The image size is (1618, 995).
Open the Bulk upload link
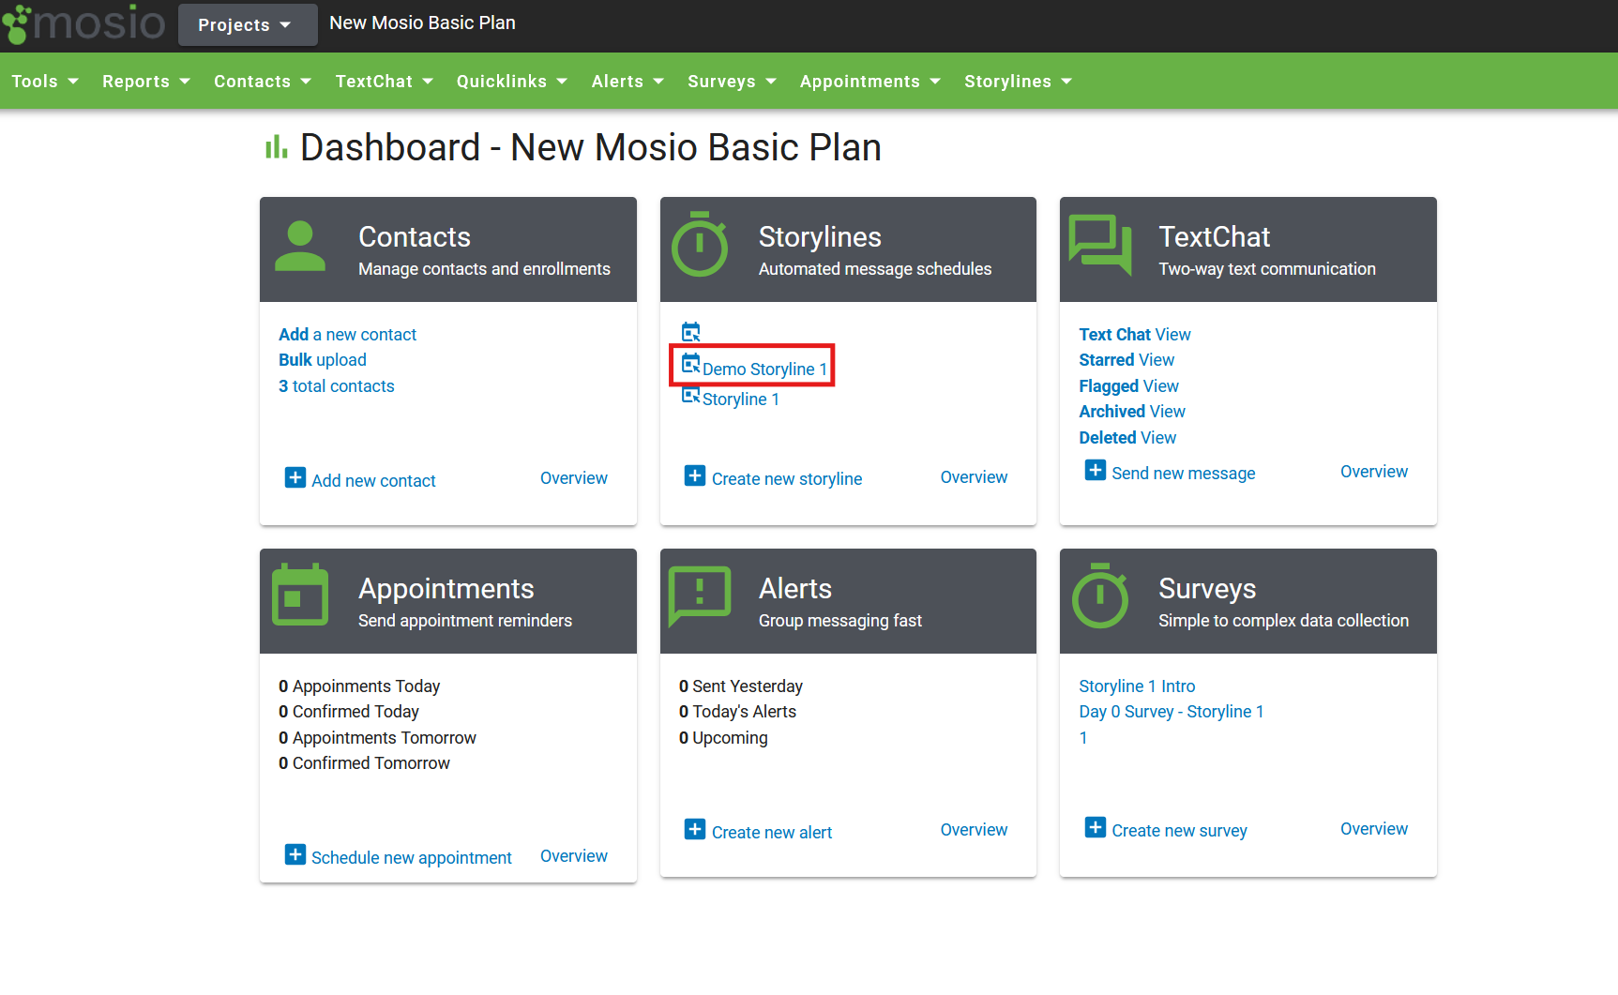(x=323, y=360)
